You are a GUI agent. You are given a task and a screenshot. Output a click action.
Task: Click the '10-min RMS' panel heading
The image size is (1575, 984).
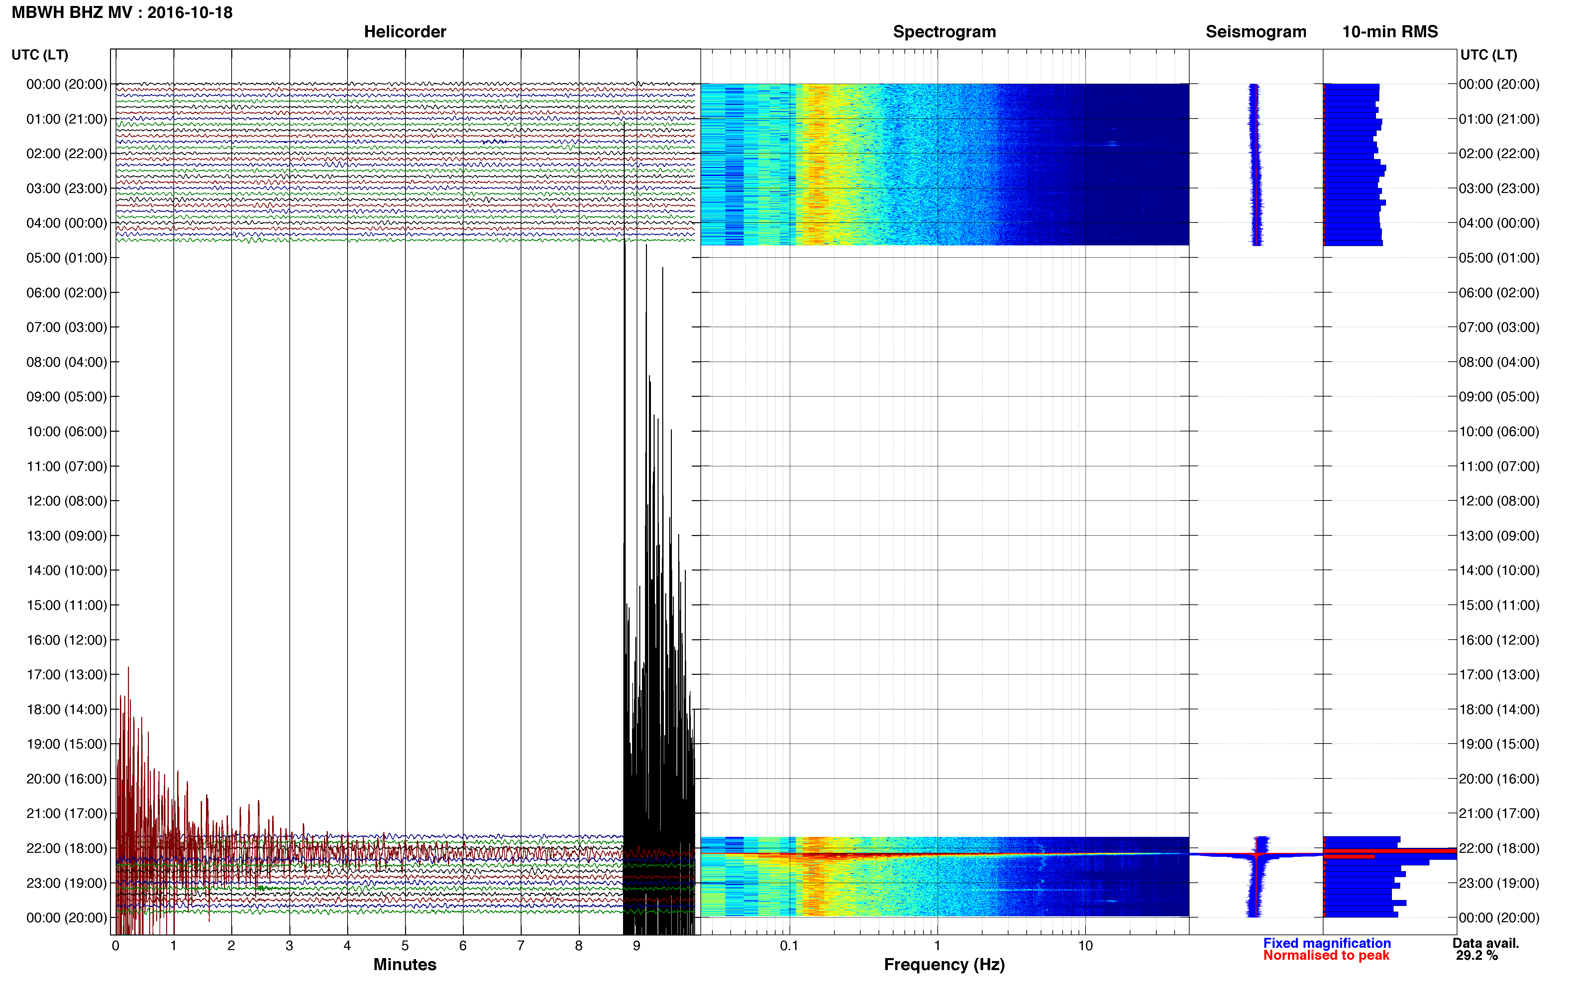pyautogui.click(x=1390, y=31)
